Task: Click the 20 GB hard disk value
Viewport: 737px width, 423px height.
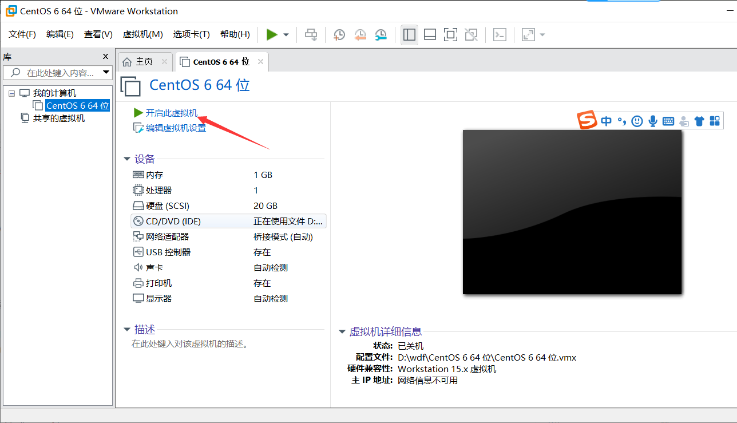Action: pos(266,206)
